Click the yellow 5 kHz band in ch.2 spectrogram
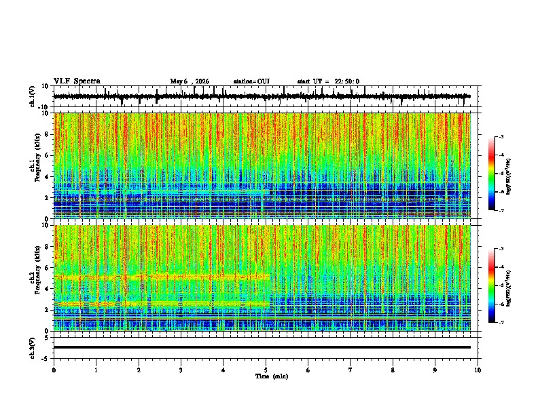The height and width of the screenshot is (415, 538). (161, 276)
